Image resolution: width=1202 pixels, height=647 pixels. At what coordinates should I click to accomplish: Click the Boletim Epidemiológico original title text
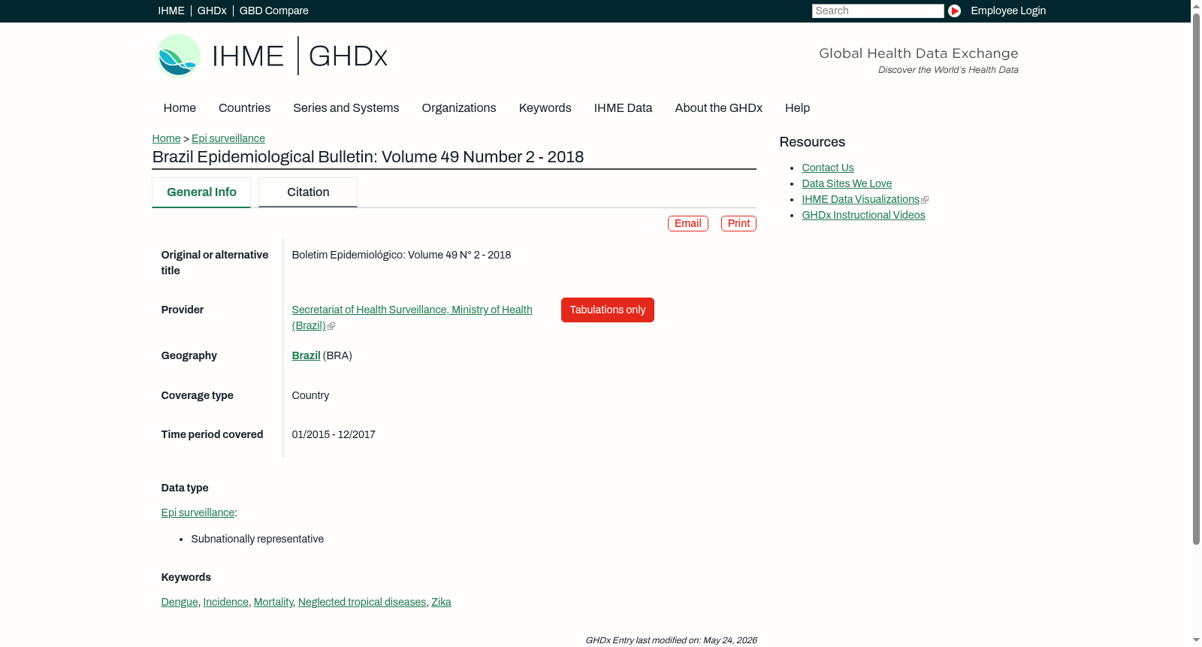point(401,255)
